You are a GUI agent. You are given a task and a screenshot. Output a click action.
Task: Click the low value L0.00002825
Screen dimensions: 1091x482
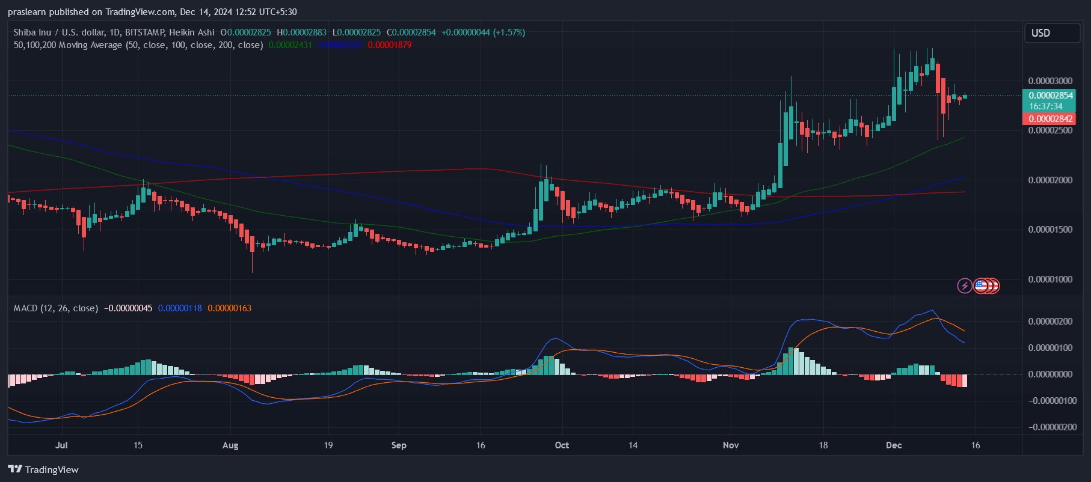click(357, 32)
